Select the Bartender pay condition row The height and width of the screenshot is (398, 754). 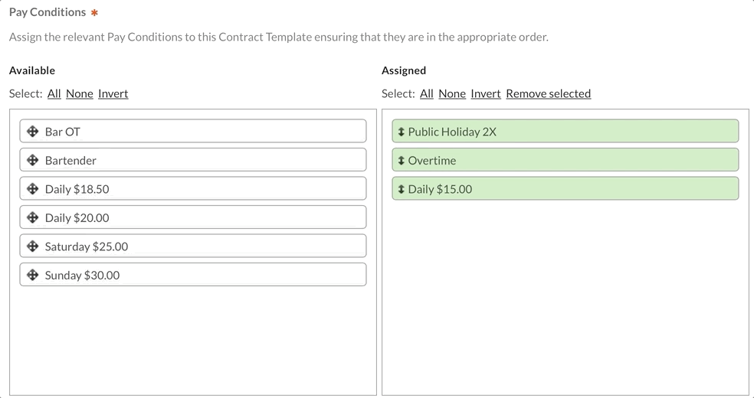pos(193,161)
